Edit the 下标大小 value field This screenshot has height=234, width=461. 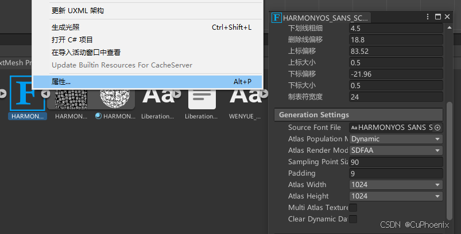pos(396,85)
